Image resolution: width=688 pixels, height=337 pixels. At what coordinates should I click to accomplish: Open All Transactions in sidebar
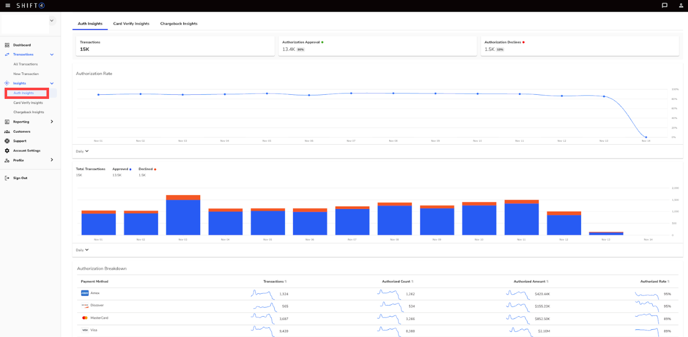point(26,64)
